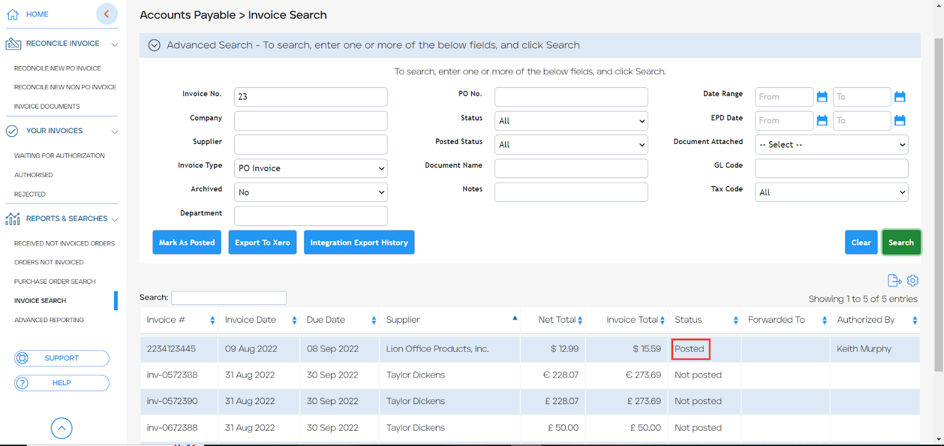Open Date Range From calendar picker
Screen dimensions: 944x446
click(822, 97)
